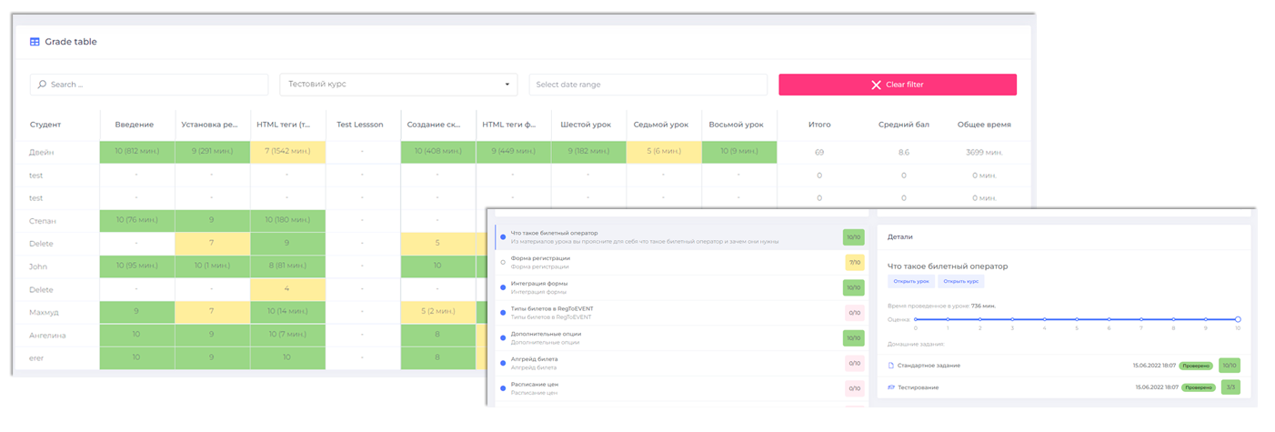The image size is (1275, 432).
Task: Click the document icon for Стандартное задание
Action: (891, 365)
